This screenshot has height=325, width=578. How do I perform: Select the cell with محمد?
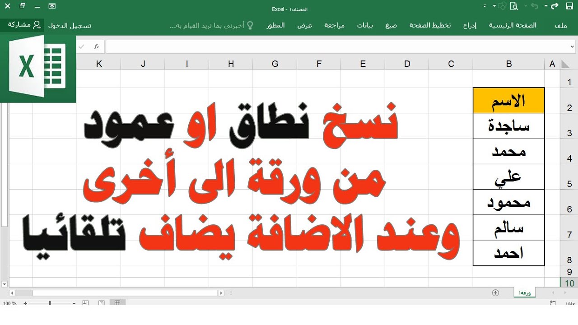(x=509, y=151)
